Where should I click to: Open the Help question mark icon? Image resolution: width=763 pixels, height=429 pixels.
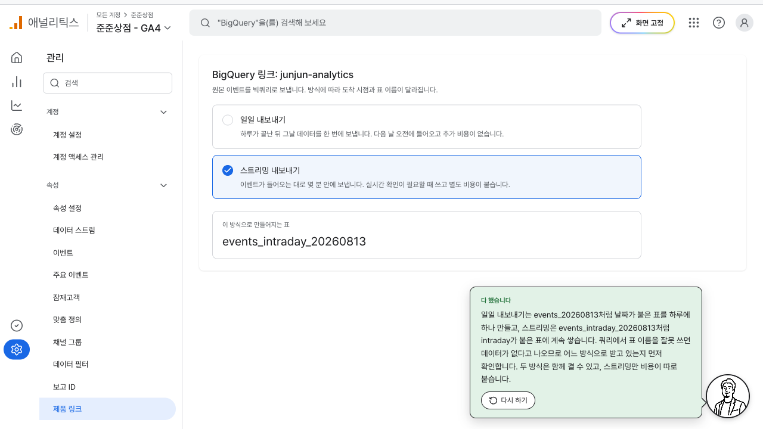point(719,23)
